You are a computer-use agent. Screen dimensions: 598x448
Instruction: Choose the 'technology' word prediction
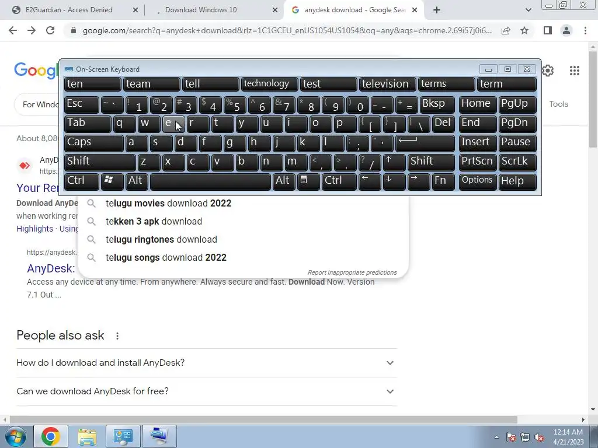(x=270, y=84)
